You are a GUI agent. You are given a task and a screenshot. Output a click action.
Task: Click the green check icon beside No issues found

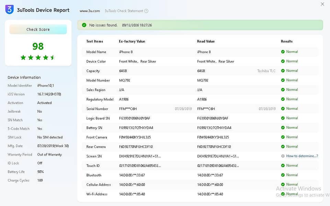click(84, 25)
